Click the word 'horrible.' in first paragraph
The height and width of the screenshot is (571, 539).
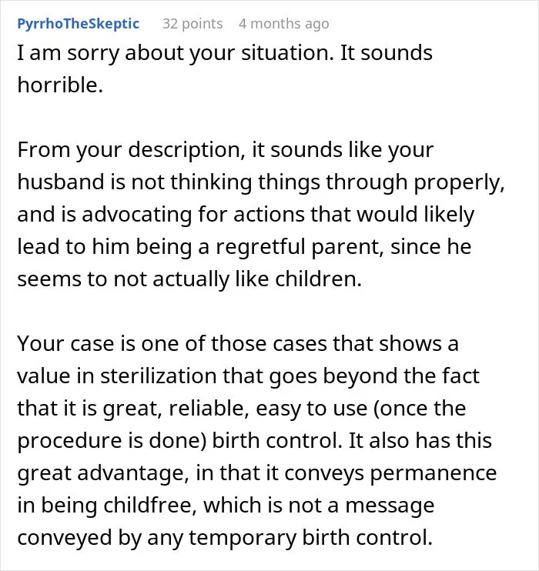tap(61, 85)
